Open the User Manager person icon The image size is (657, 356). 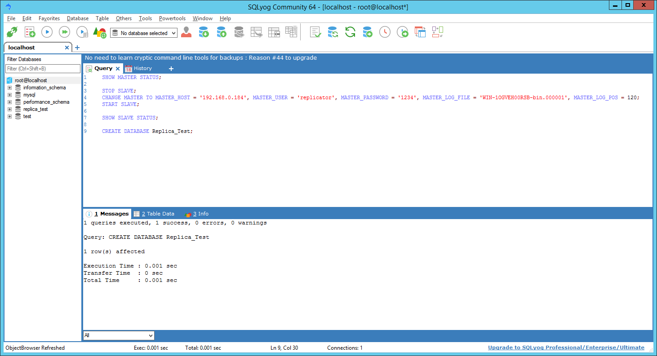pyautogui.click(x=186, y=32)
